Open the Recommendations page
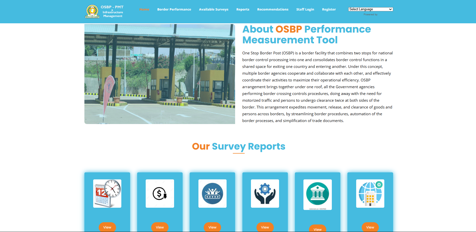 [273, 10]
